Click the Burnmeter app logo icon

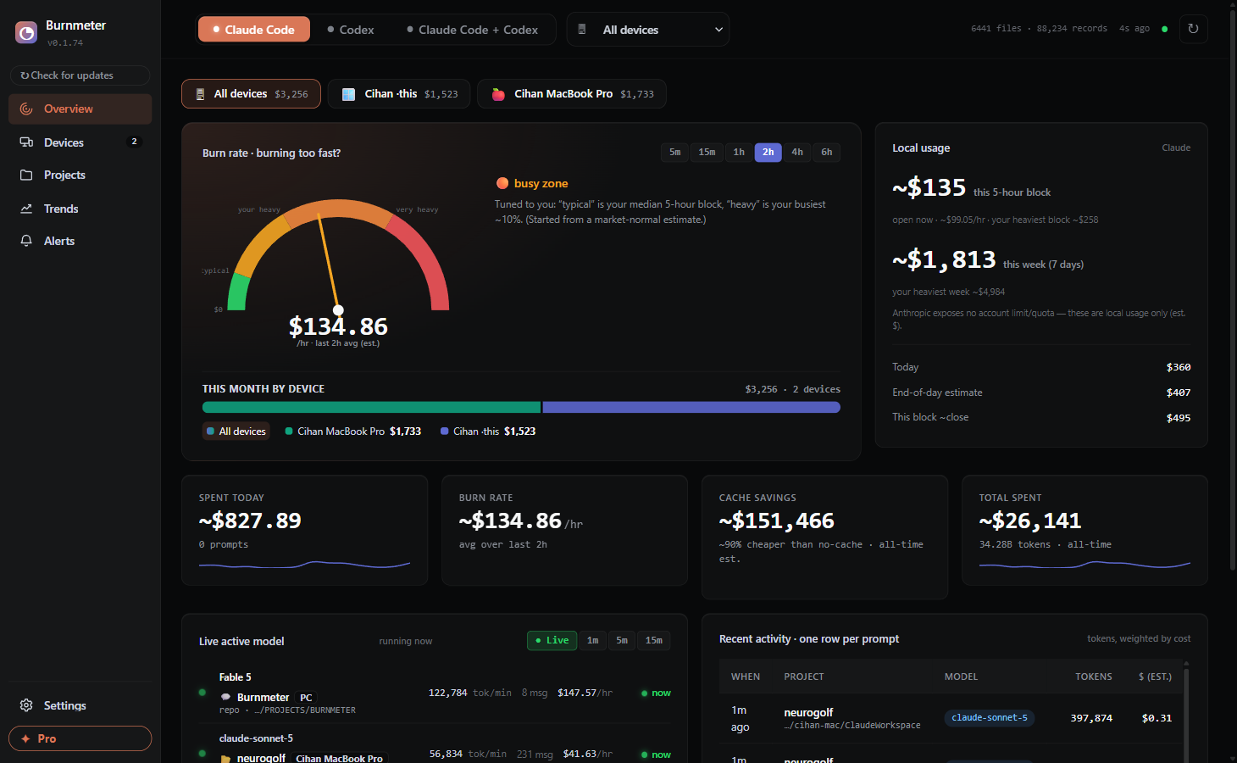tap(26, 33)
